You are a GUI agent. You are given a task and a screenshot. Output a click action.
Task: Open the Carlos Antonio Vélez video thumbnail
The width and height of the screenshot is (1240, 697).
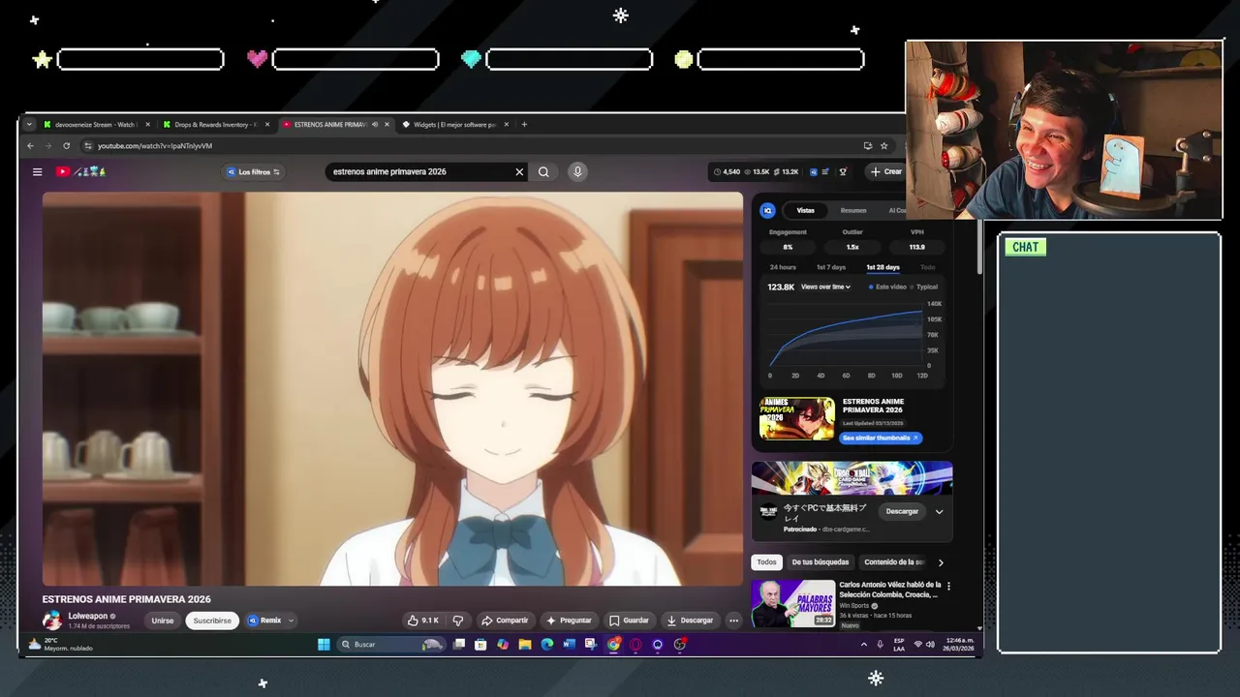pos(793,604)
